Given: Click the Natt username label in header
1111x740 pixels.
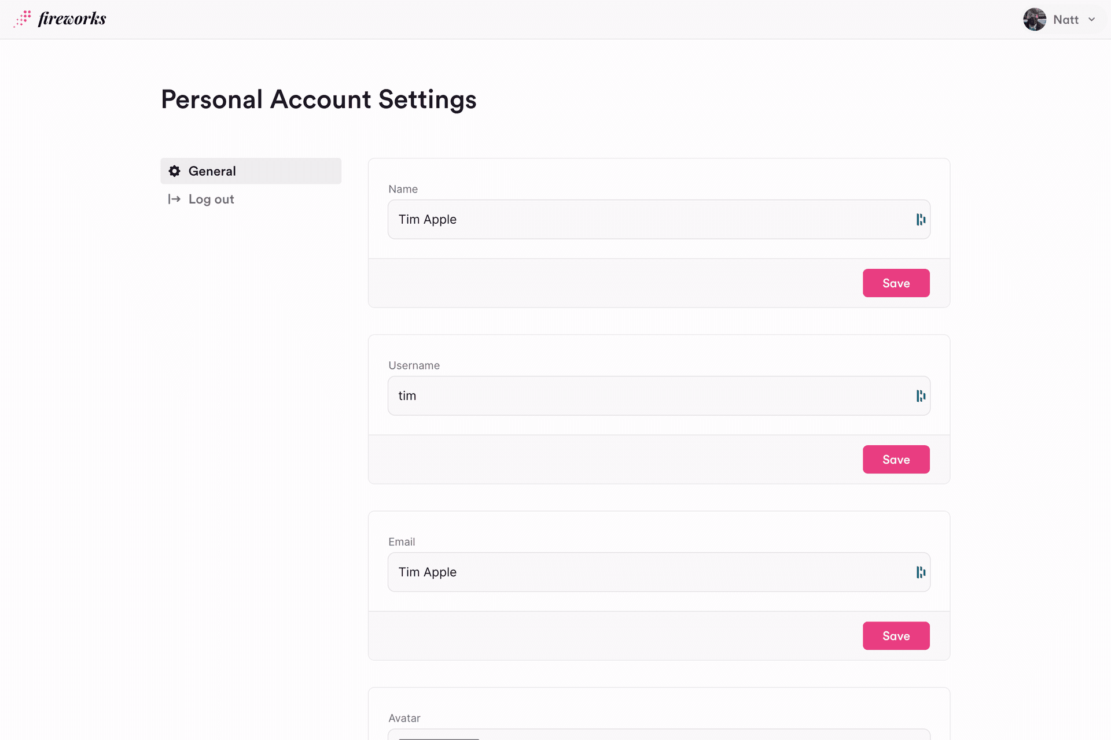Looking at the screenshot, I should tap(1065, 20).
